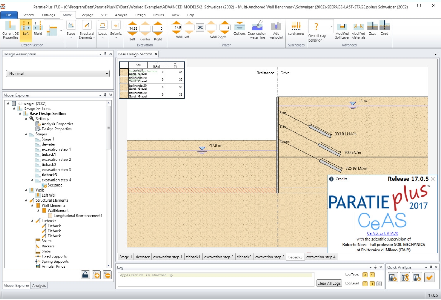The height and width of the screenshot is (300, 441).
Task: Open the Seismic menu
Action: tap(116, 30)
